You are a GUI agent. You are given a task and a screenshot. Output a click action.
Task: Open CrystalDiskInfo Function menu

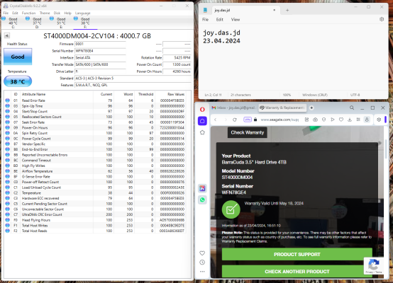pos(28,13)
